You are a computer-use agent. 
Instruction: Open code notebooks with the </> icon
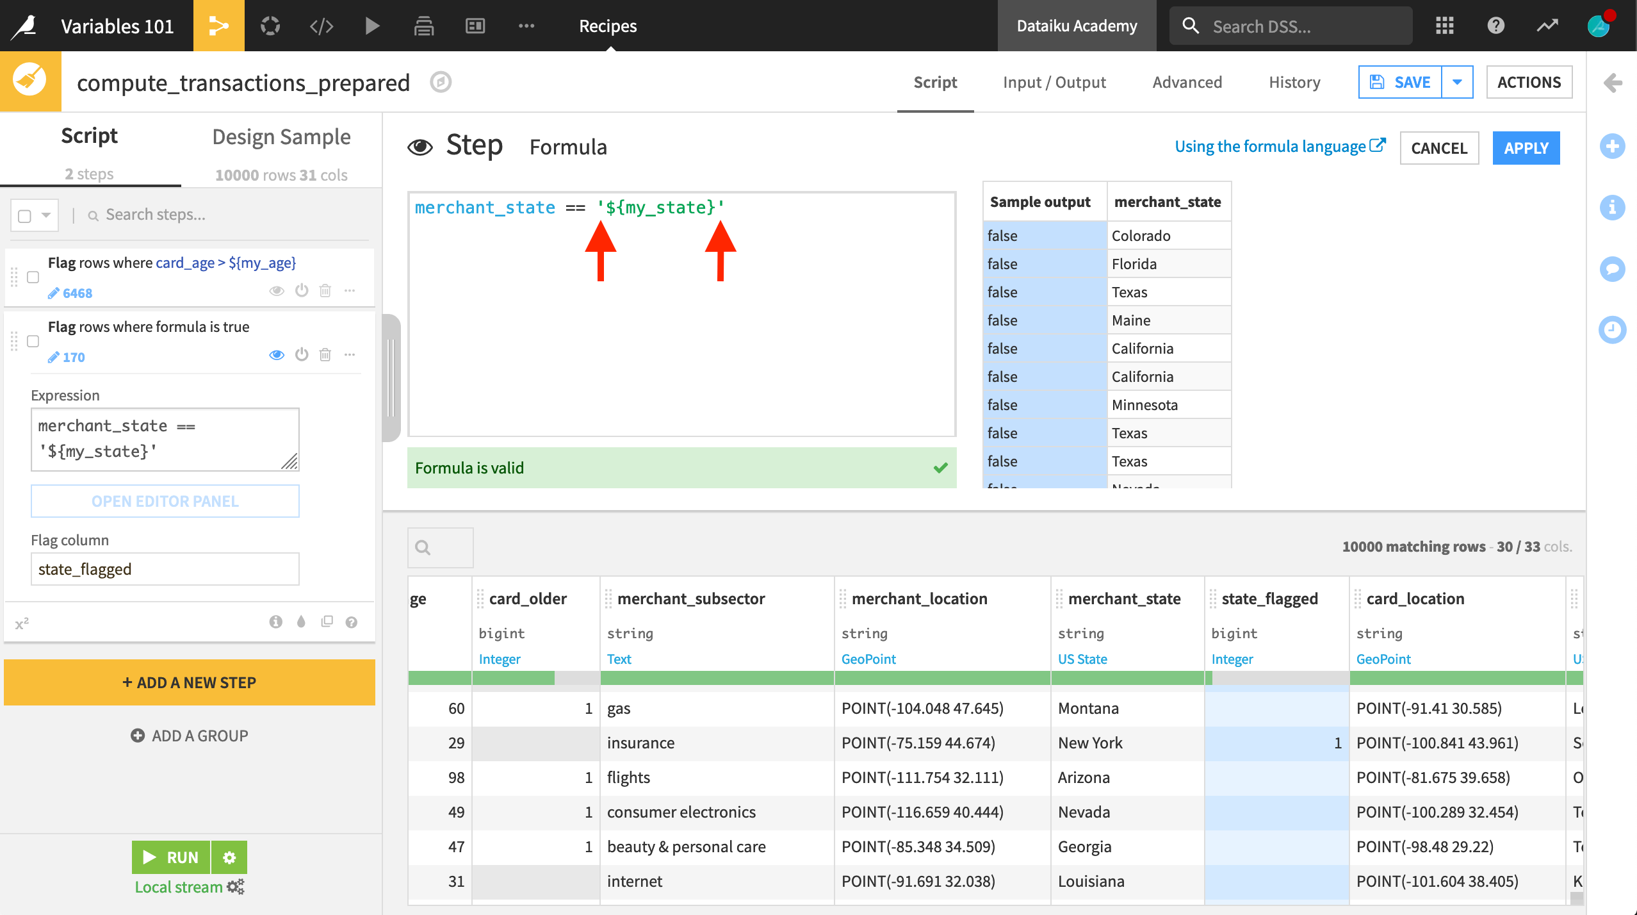pos(321,26)
